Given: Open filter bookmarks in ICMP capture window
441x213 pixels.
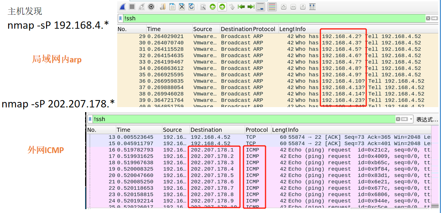Looking at the screenshot, I should [x=90, y=119].
